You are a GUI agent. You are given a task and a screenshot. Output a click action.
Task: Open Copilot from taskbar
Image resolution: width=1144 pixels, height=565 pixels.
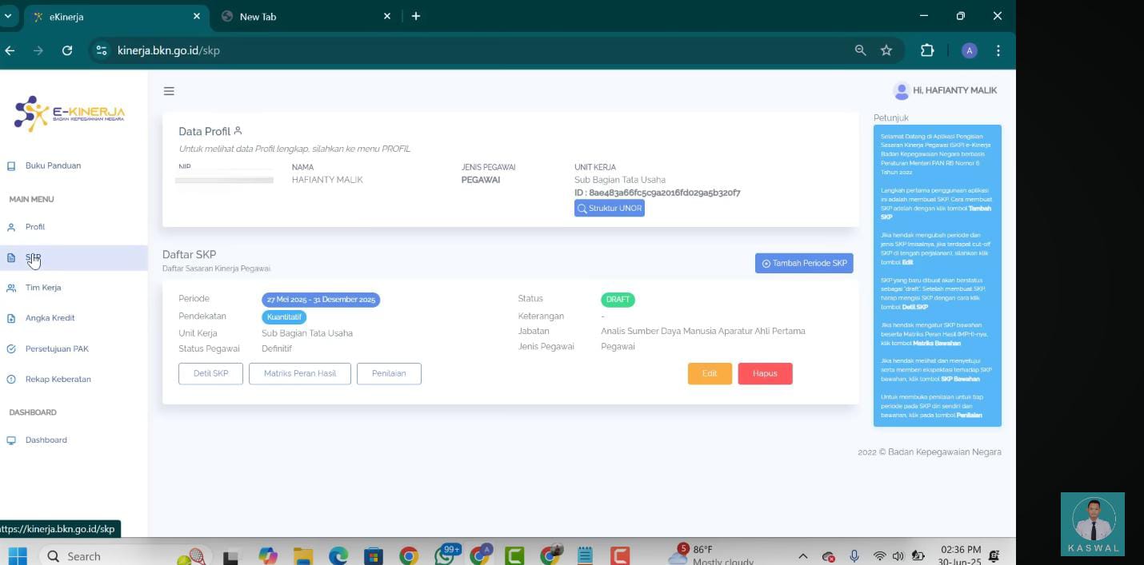268,556
